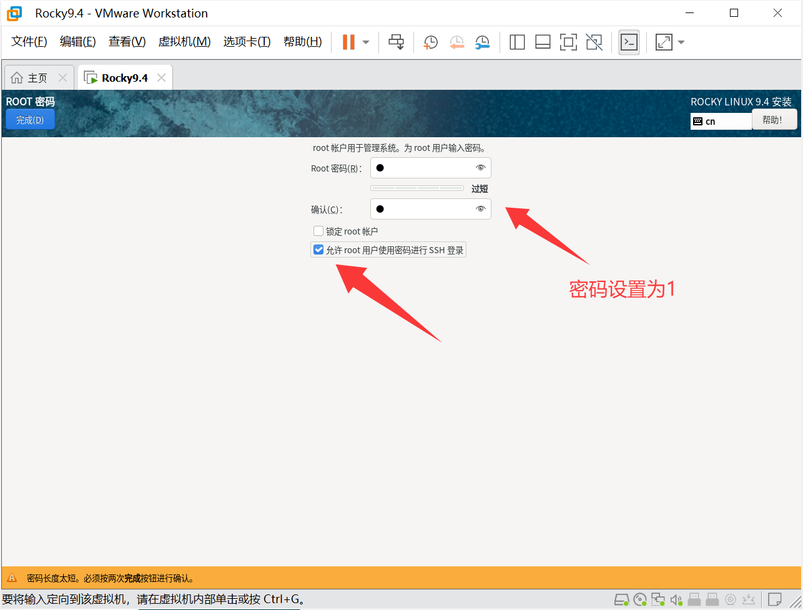This screenshot has height=610, width=803.
Task: Click the sound device status icon
Action: (676, 600)
